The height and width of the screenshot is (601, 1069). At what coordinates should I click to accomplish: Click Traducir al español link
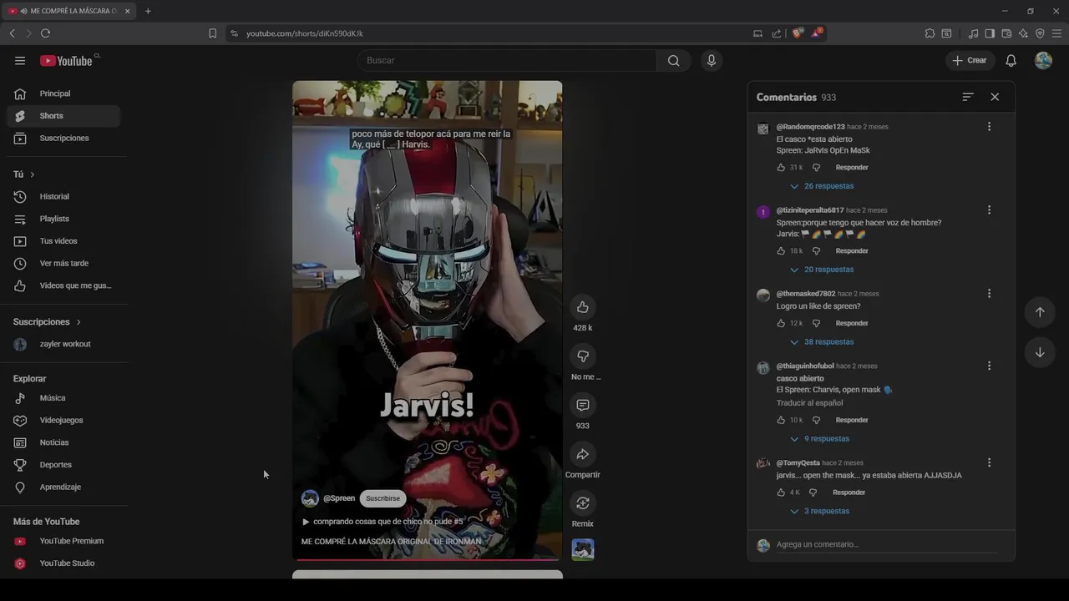pos(809,403)
